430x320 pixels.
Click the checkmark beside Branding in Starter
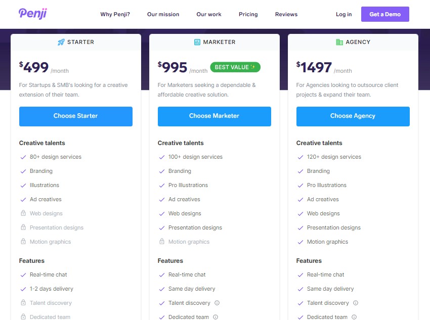[23, 171]
